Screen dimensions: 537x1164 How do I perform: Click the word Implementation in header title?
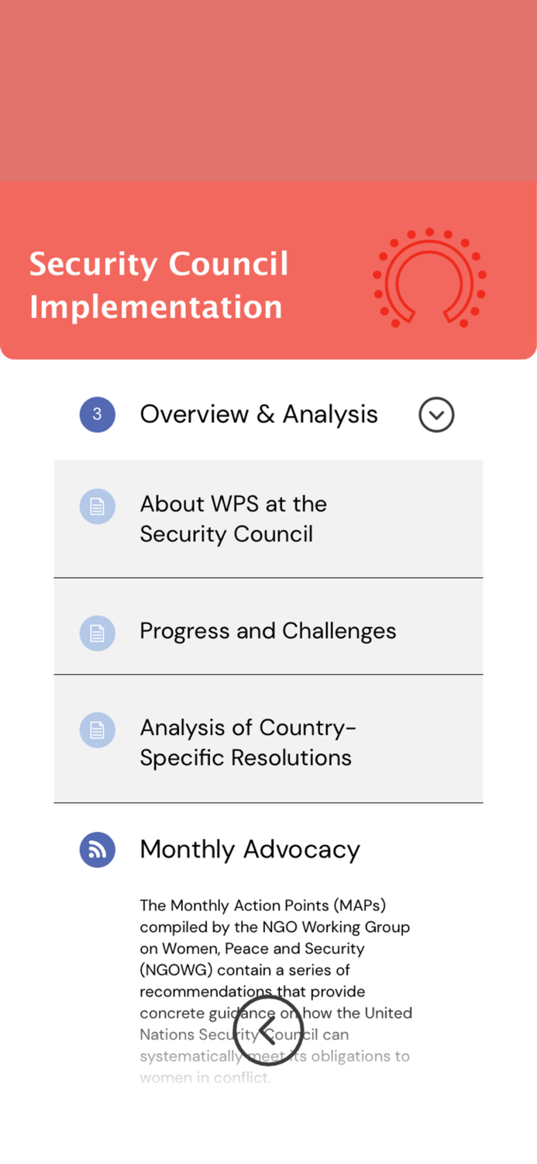click(155, 307)
